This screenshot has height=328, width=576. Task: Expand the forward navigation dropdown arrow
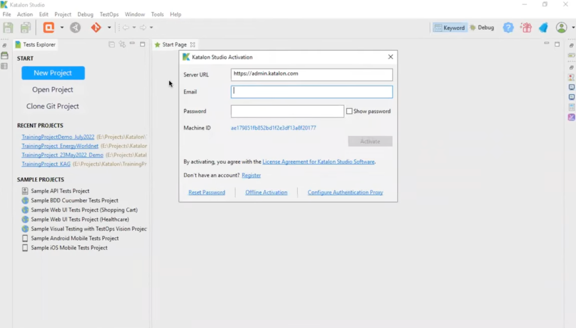151,28
